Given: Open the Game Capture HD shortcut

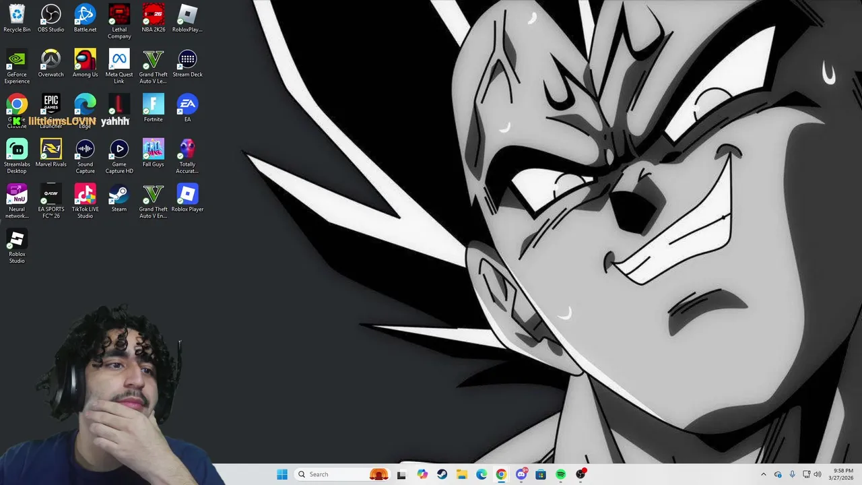Looking at the screenshot, I should 119,156.
